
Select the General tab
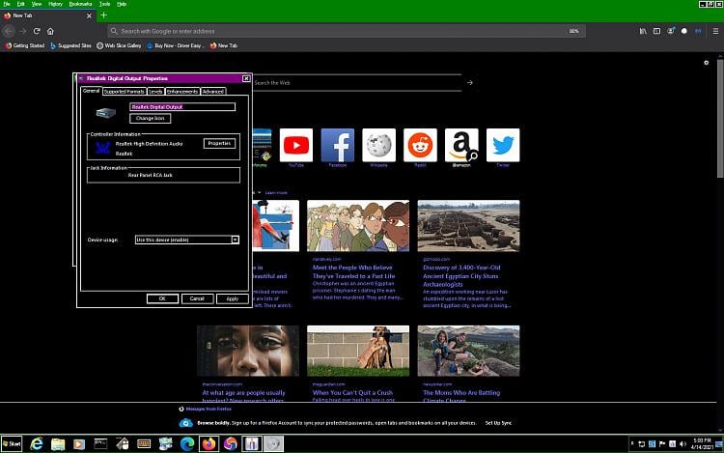[91, 91]
